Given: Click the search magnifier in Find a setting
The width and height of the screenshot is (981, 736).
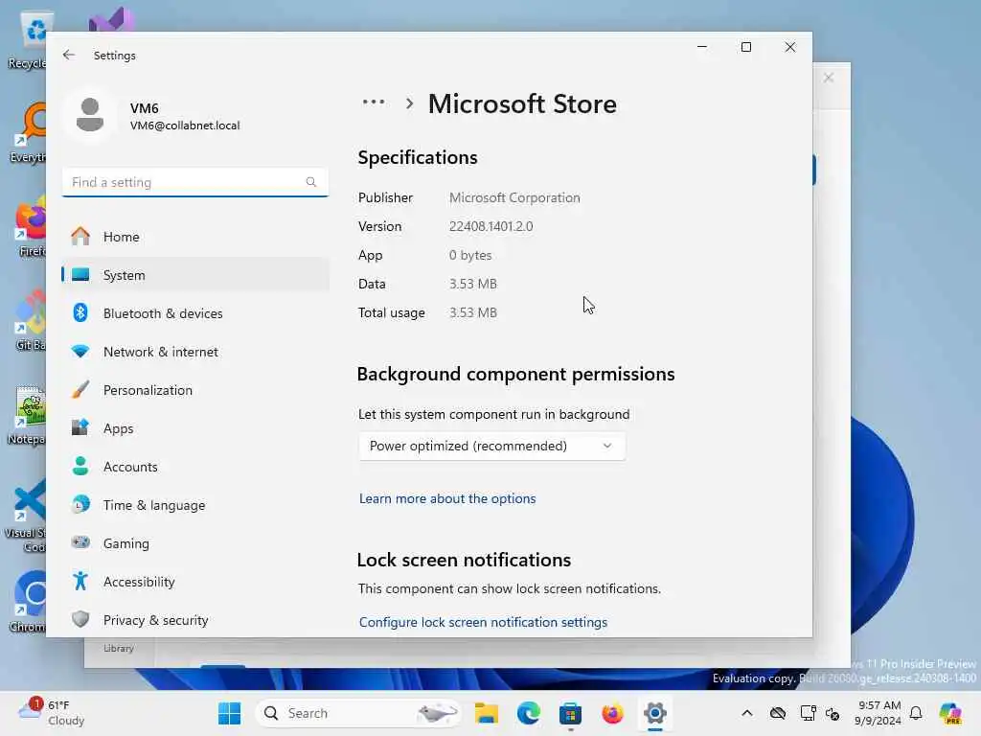Looking at the screenshot, I should point(311,182).
